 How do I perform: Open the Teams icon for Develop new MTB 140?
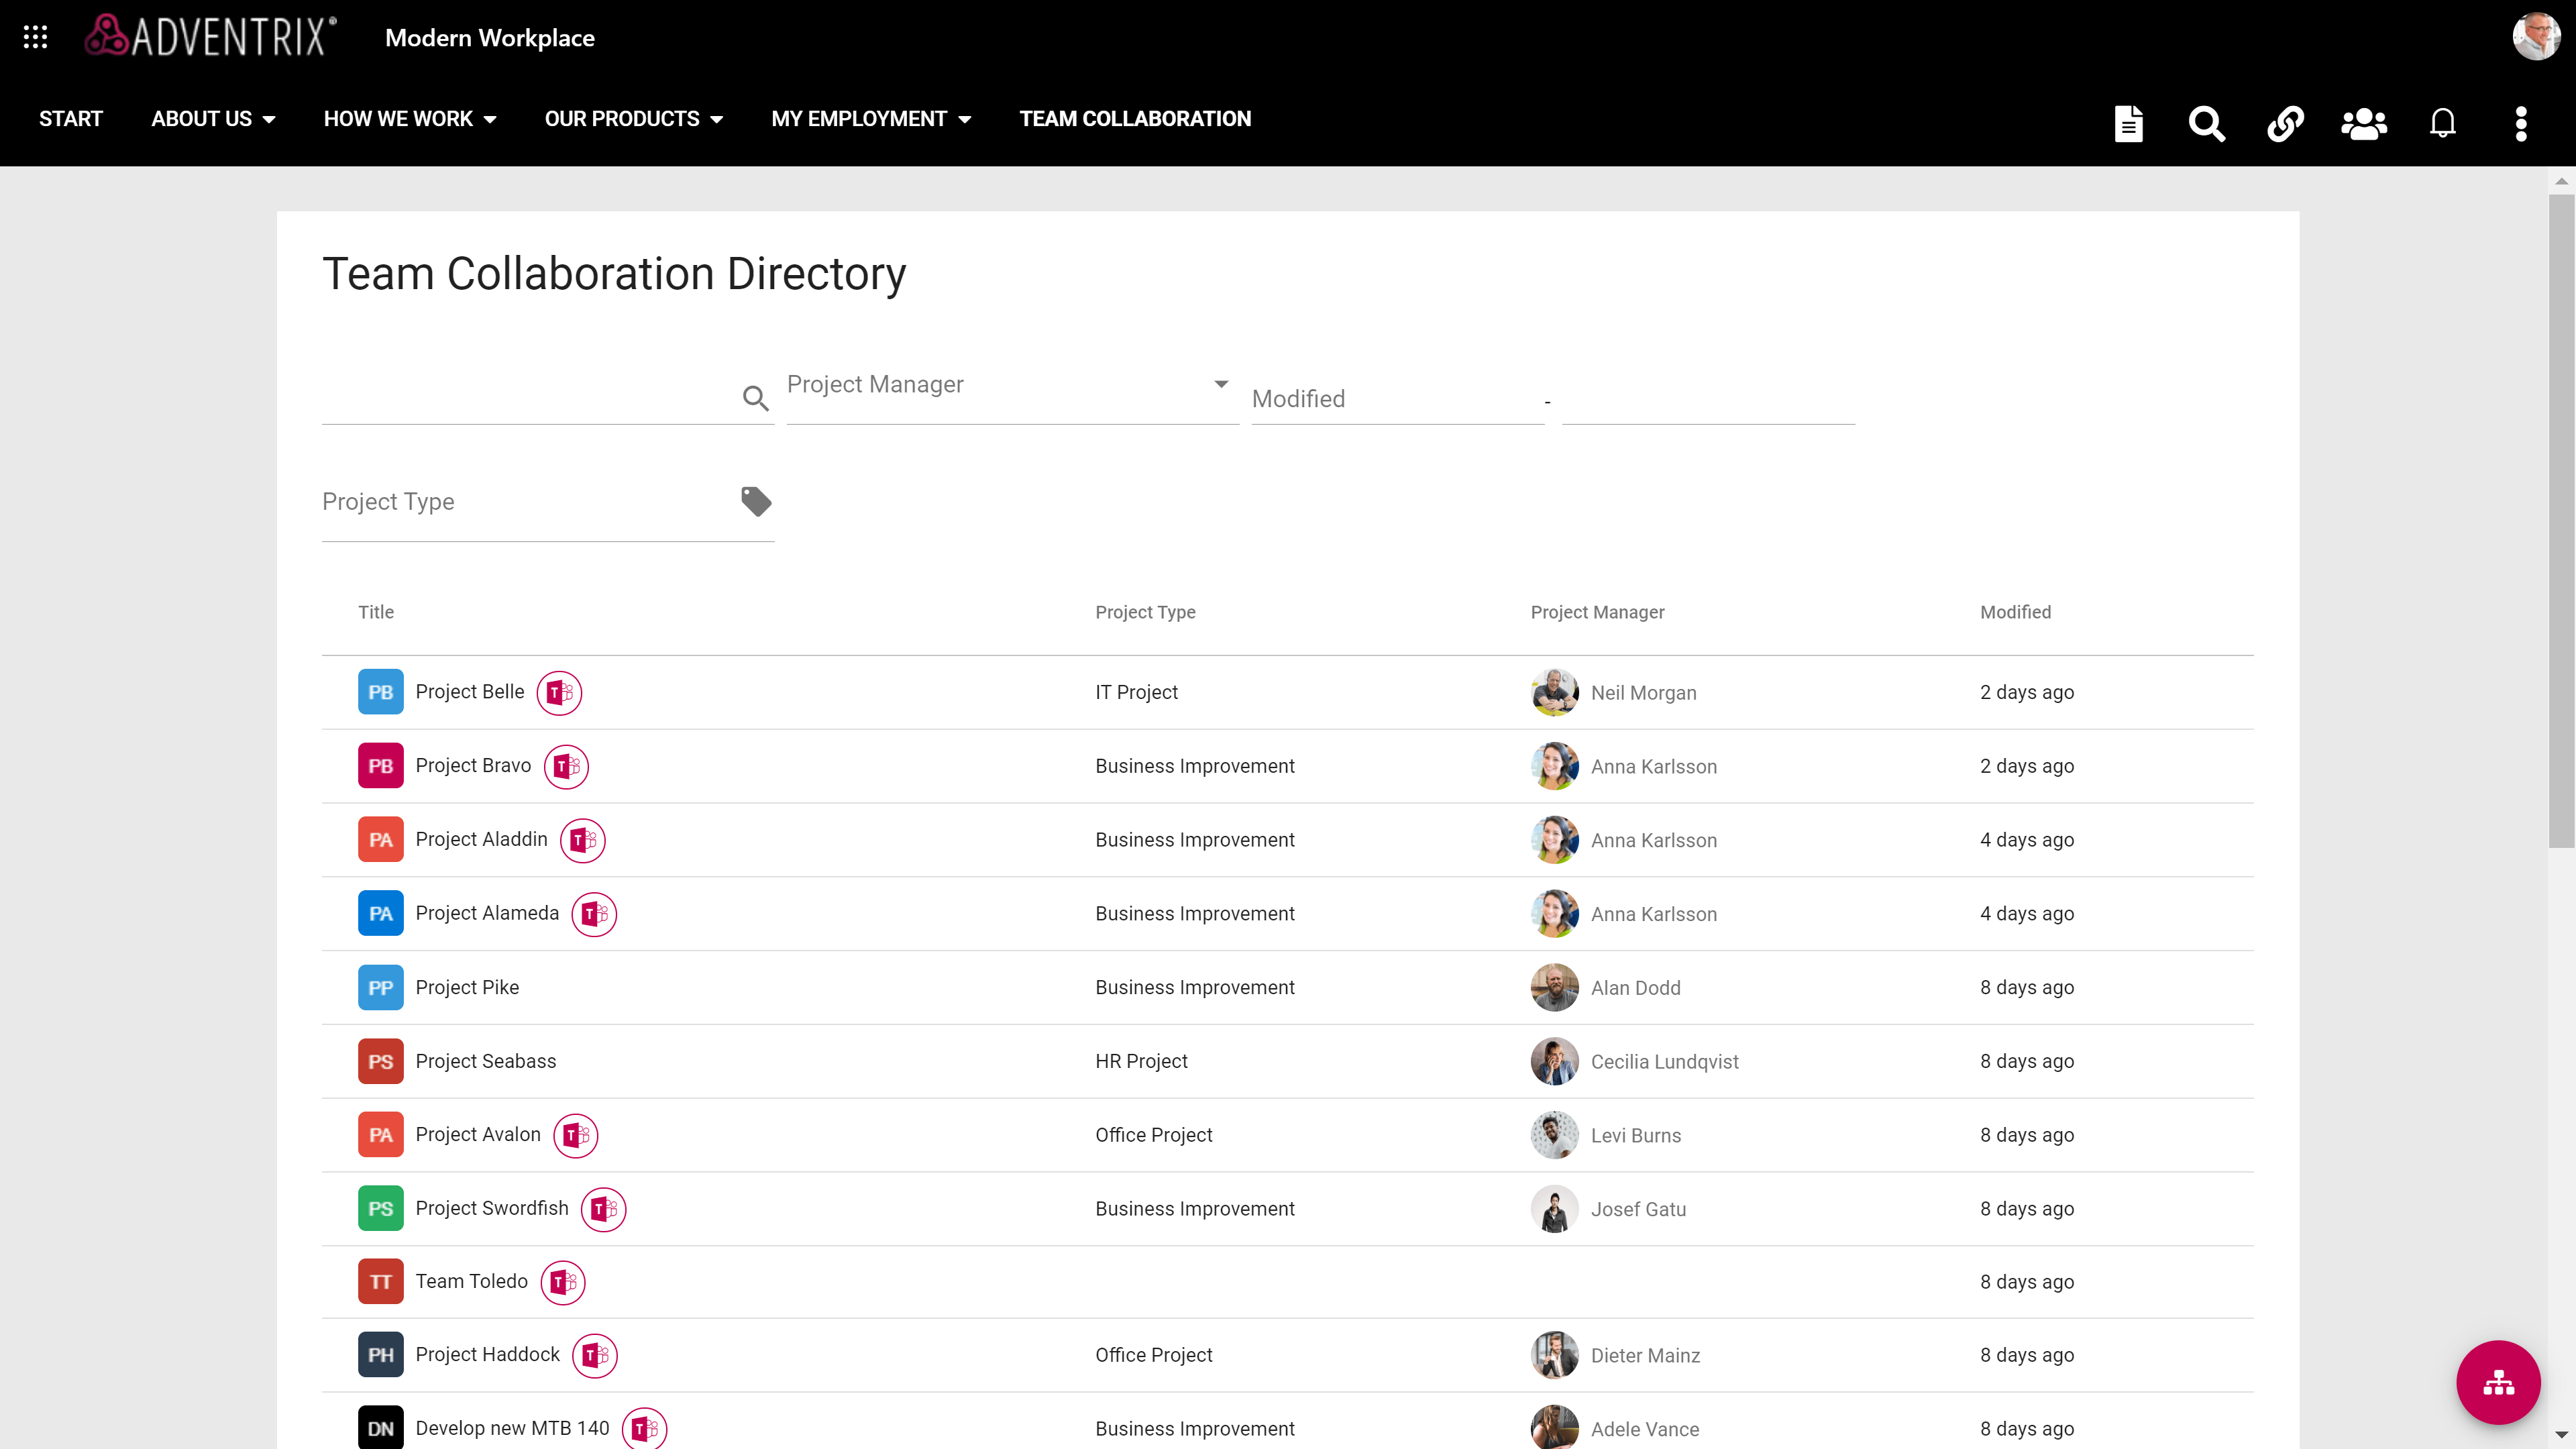pos(645,1428)
